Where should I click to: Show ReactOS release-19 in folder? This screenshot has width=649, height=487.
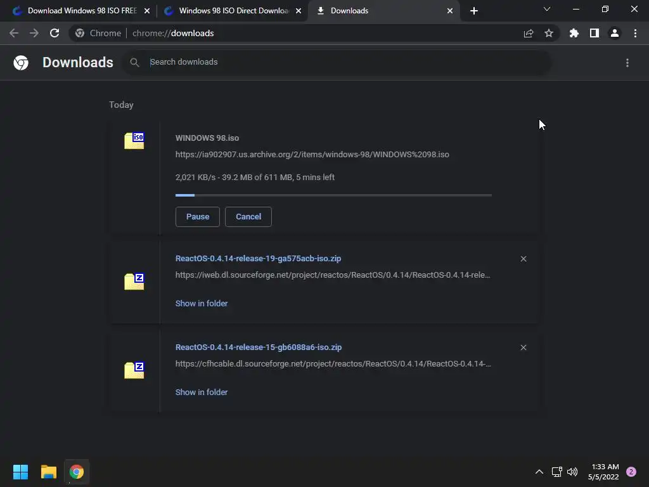[202, 304]
